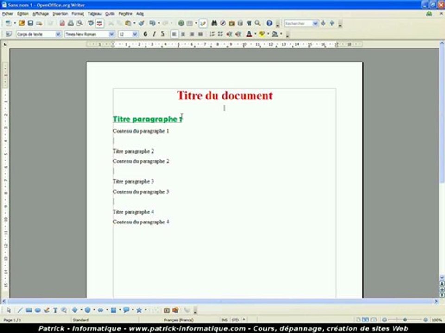
Task: Click the Paste clipboard icon
Action: (128, 23)
